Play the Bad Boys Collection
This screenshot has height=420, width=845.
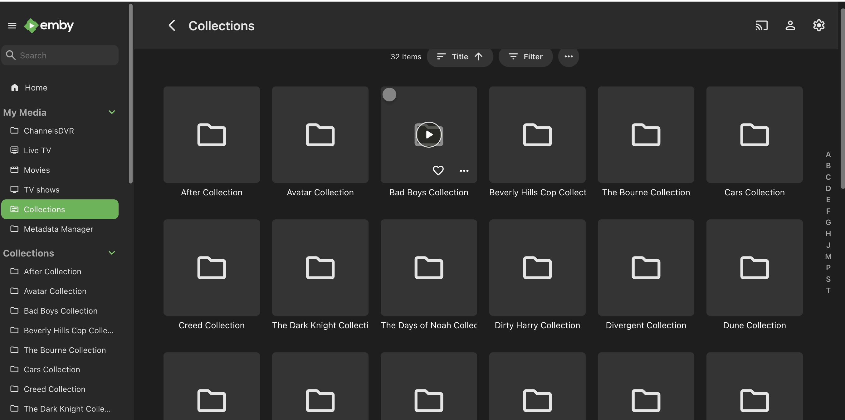pos(428,134)
